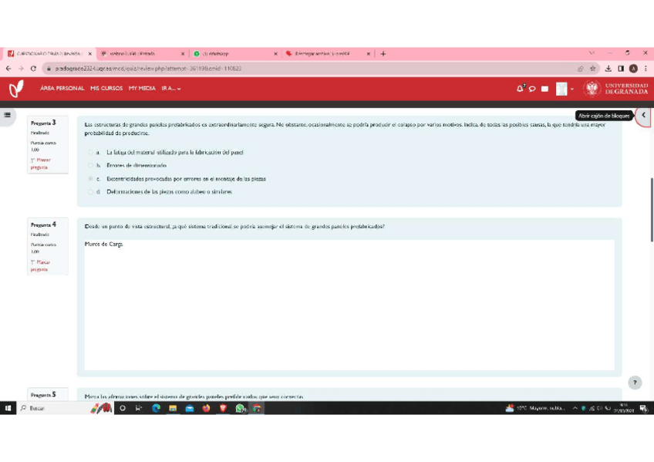Click the white rectangle icon beside messages

click(x=544, y=89)
